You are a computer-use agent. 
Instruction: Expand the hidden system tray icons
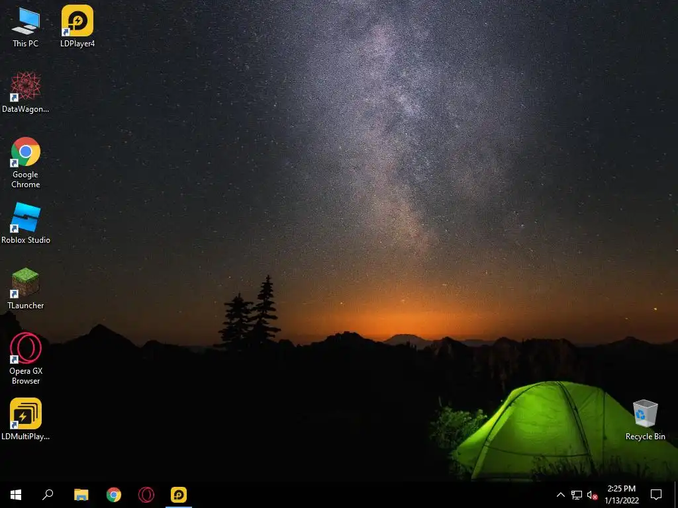tap(560, 495)
